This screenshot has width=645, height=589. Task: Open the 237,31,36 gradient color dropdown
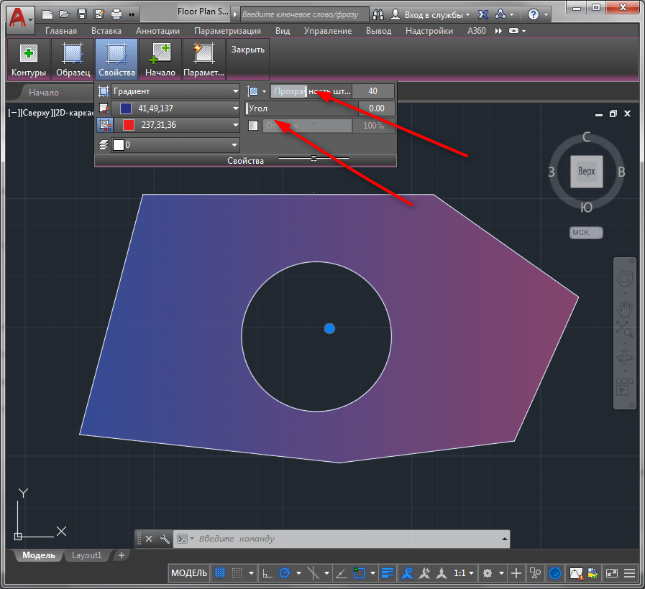pos(236,125)
